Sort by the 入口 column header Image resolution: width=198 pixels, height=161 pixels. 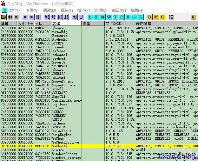43,23
